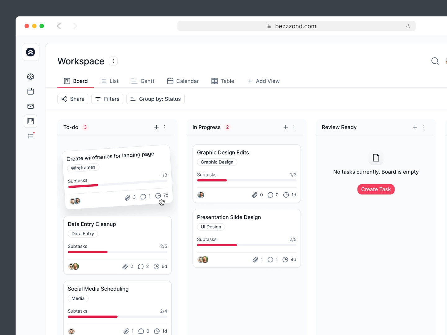Open the Data Entry Cleanup card title
This screenshot has width=447, height=335.
[92, 224]
